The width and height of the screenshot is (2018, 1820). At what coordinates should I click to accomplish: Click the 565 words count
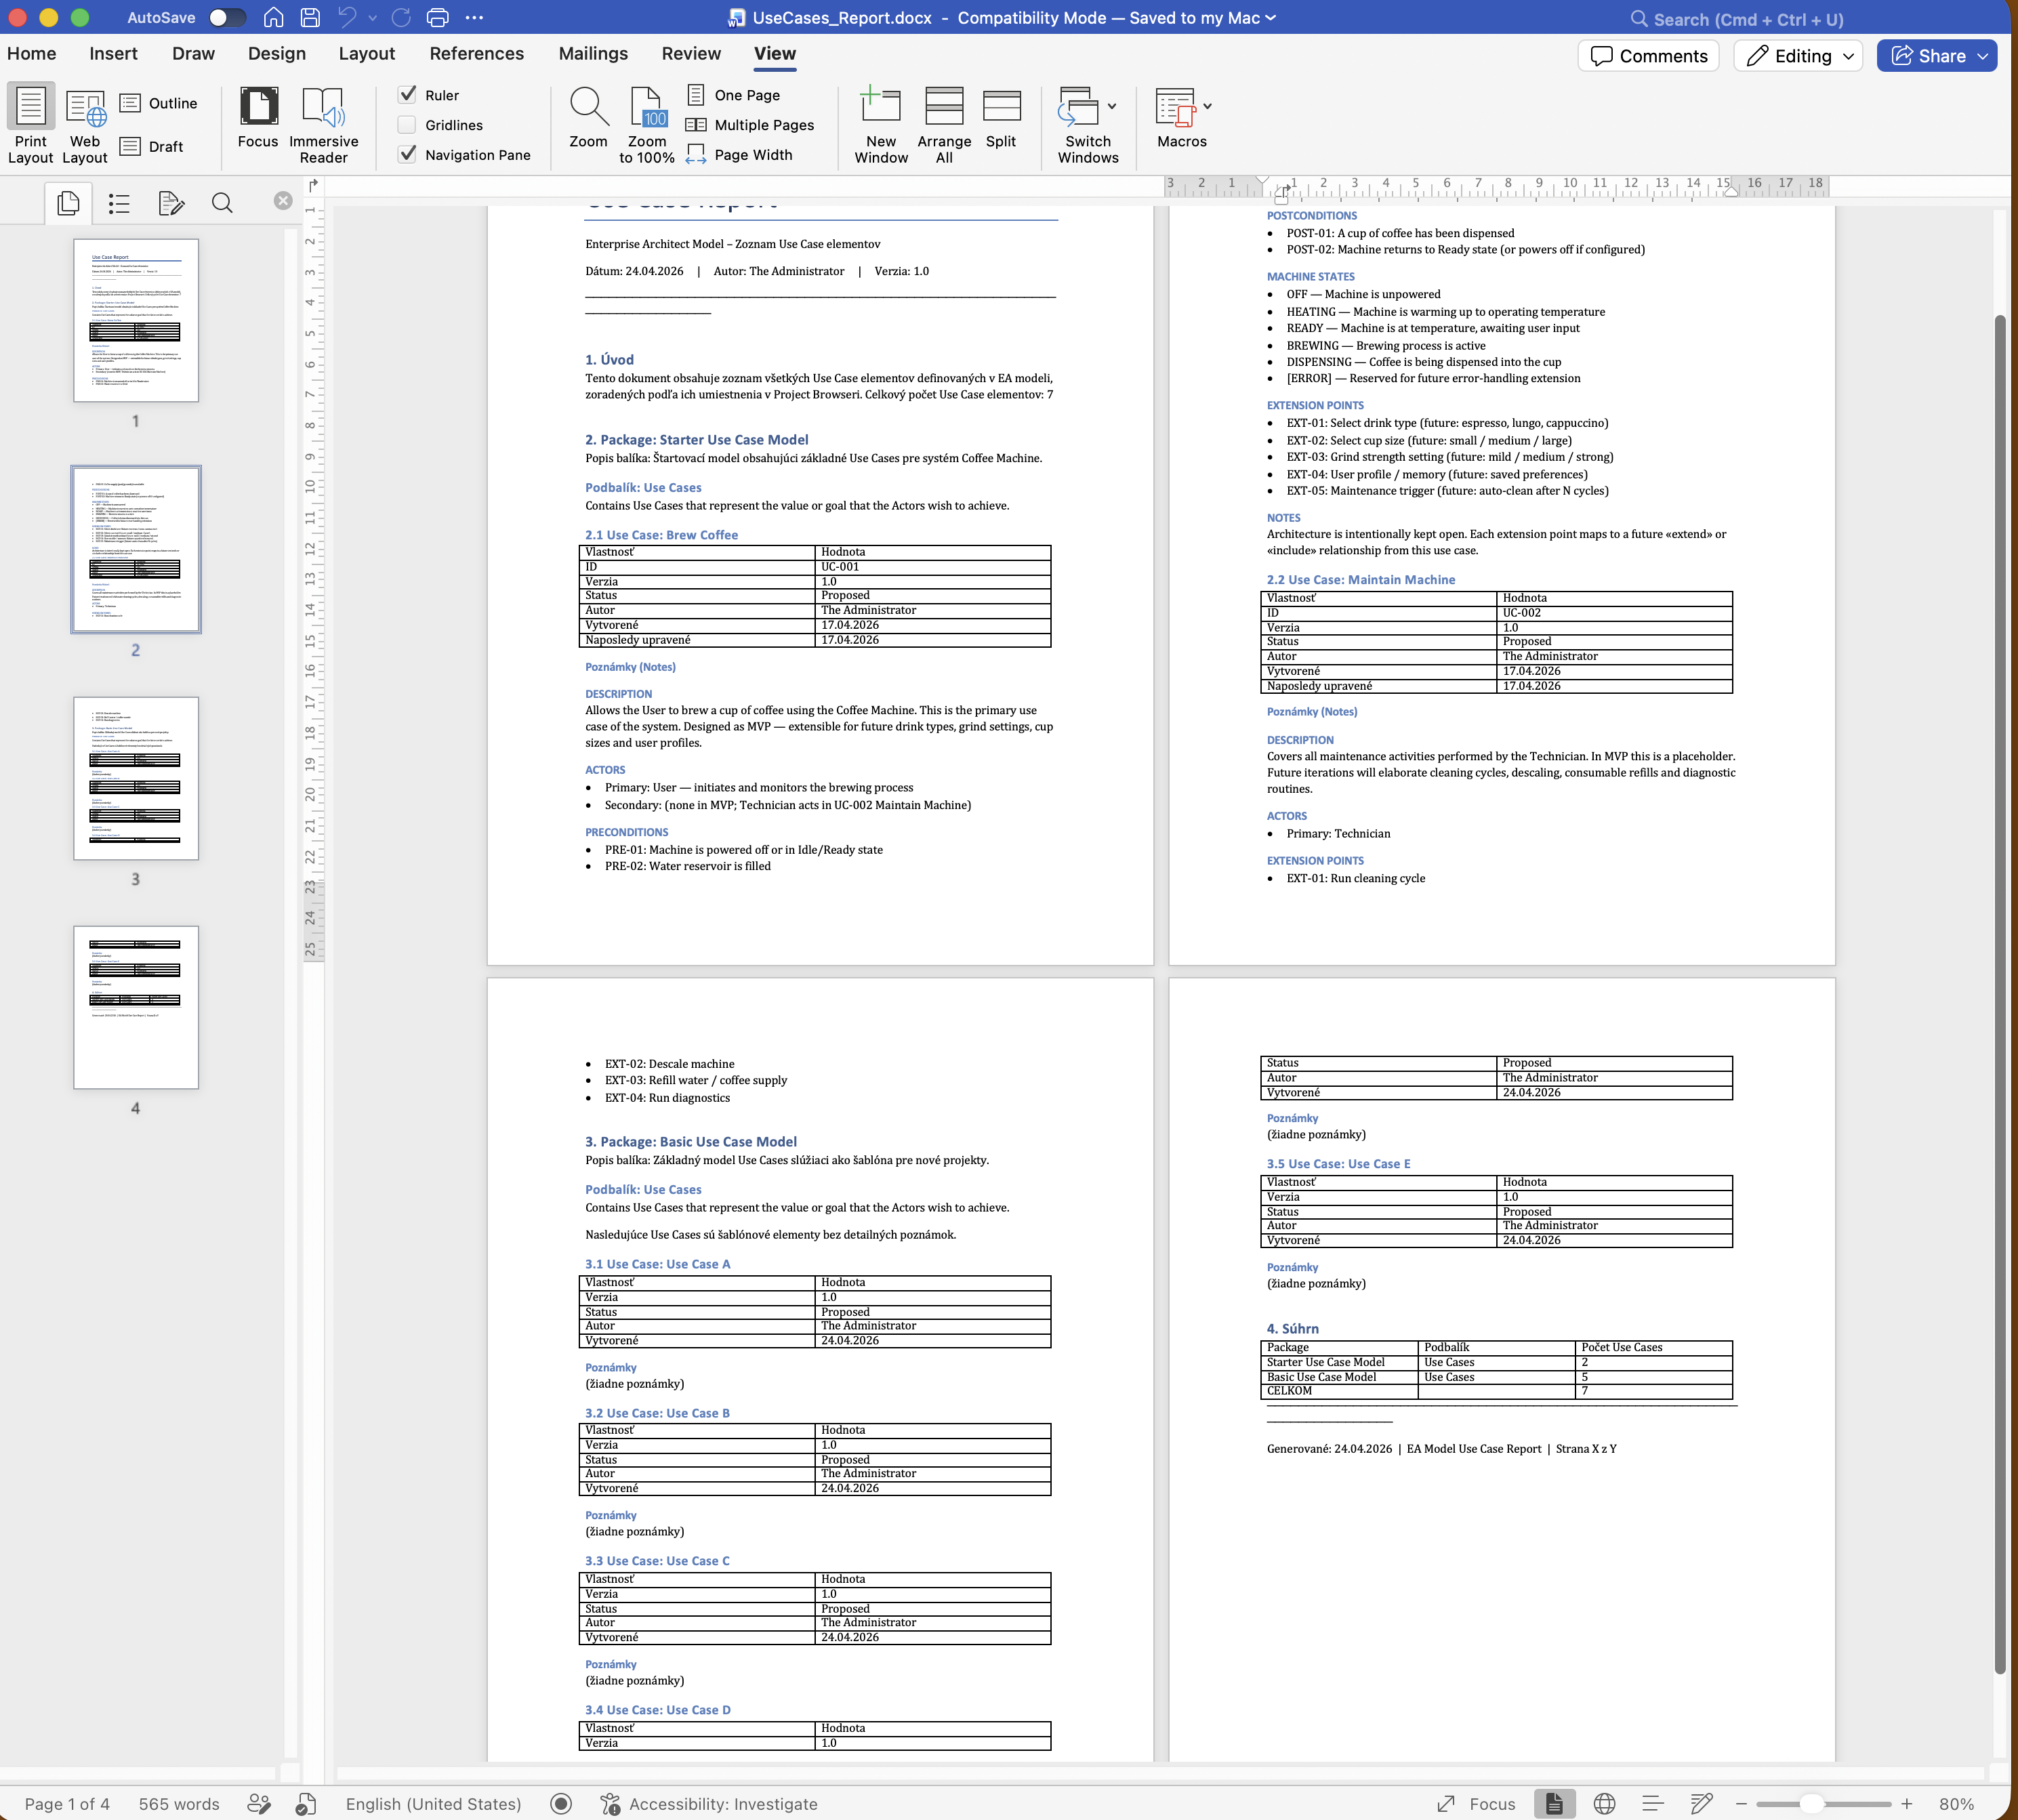coord(179,1803)
